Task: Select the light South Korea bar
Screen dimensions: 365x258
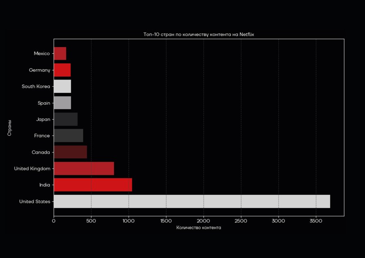Action: [x=62, y=86]
